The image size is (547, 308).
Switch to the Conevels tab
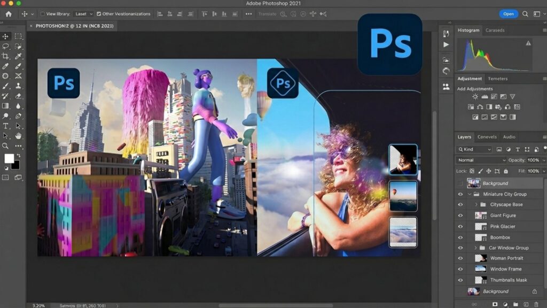(487, 137)
